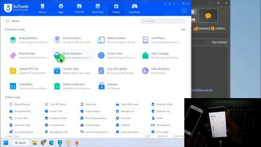
Task: Open Screen Recording tool
Action: click(127, 132)
